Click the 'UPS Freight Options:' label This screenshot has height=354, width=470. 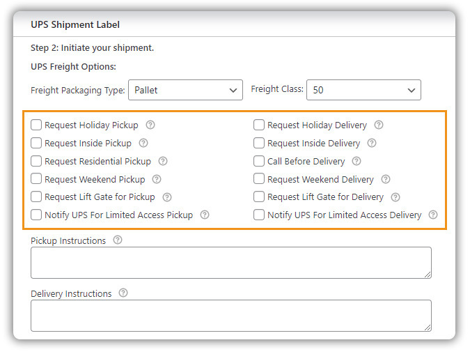click(73, 67)
